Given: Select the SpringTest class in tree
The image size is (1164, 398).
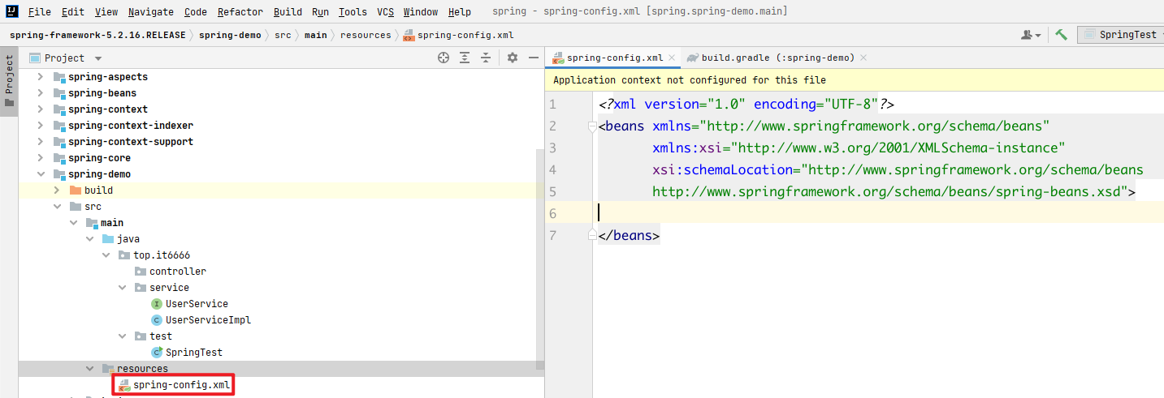Looking at the screenshot, I should 193,353.
